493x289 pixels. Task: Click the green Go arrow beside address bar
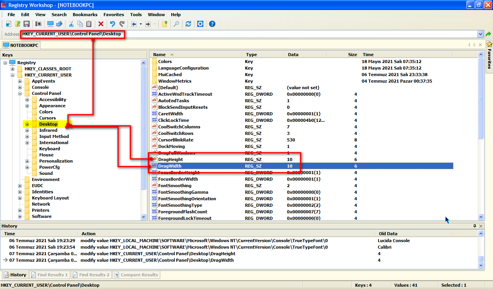tap(488, 34)
